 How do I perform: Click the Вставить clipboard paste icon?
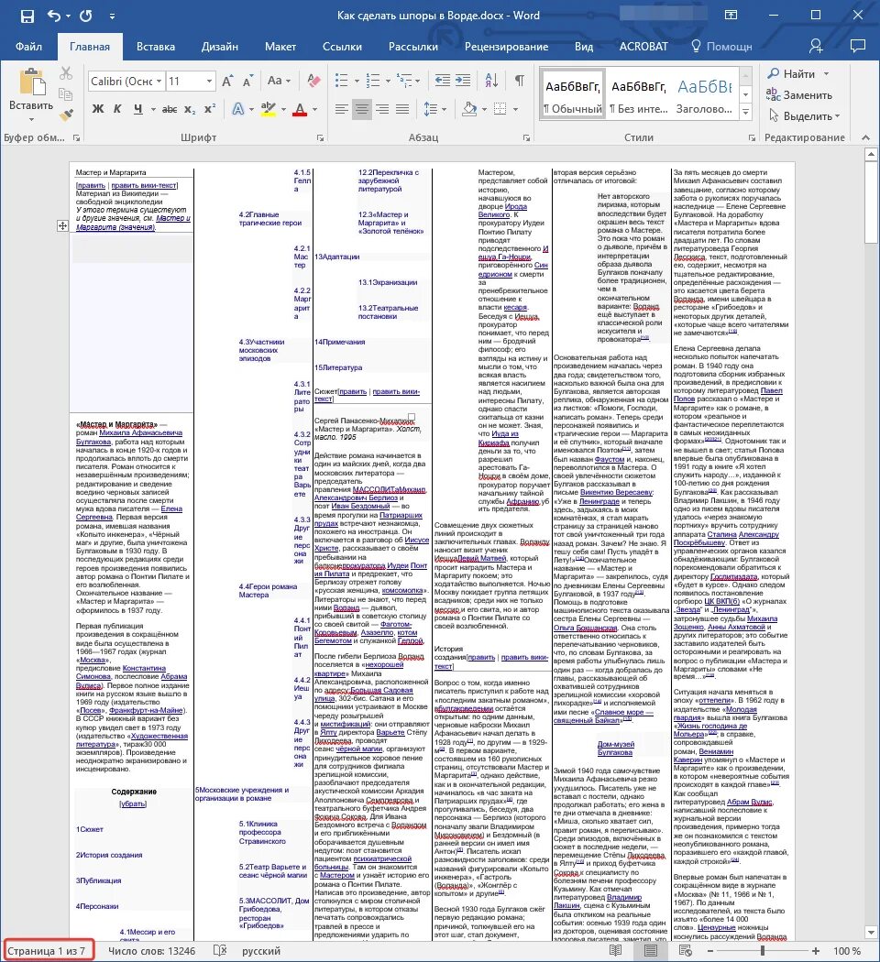pos(31,82)
